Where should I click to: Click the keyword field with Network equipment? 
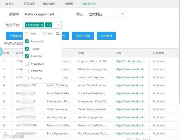[x=42, y=14]
